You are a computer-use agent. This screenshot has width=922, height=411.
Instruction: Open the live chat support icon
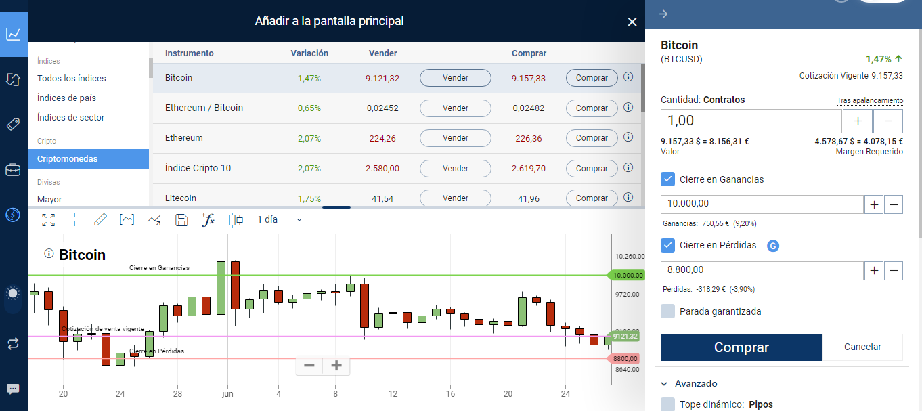13,389
